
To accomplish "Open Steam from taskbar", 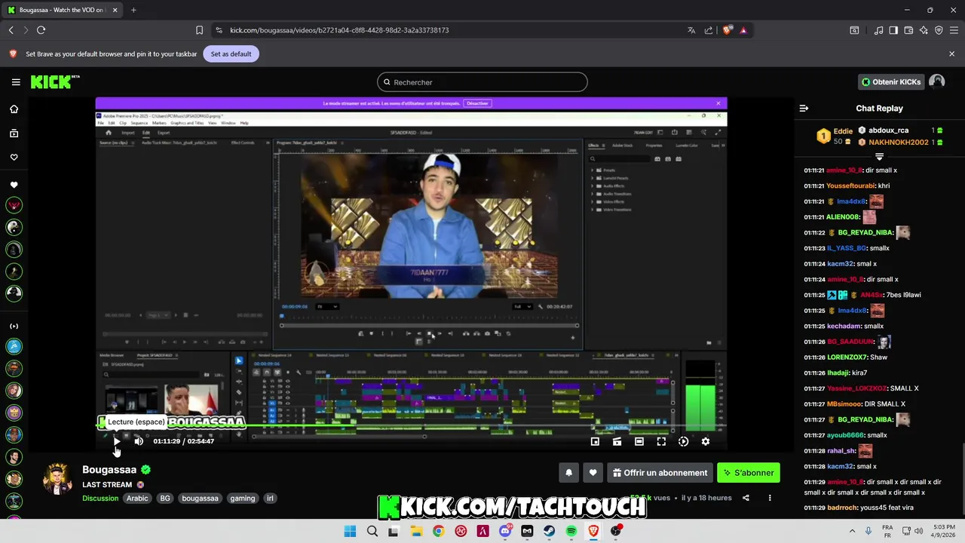I will click(x=550, y=532).
